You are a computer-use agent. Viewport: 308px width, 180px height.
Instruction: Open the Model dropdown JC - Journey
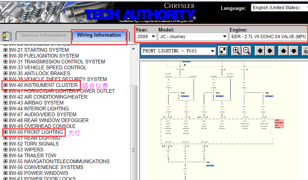193,37
